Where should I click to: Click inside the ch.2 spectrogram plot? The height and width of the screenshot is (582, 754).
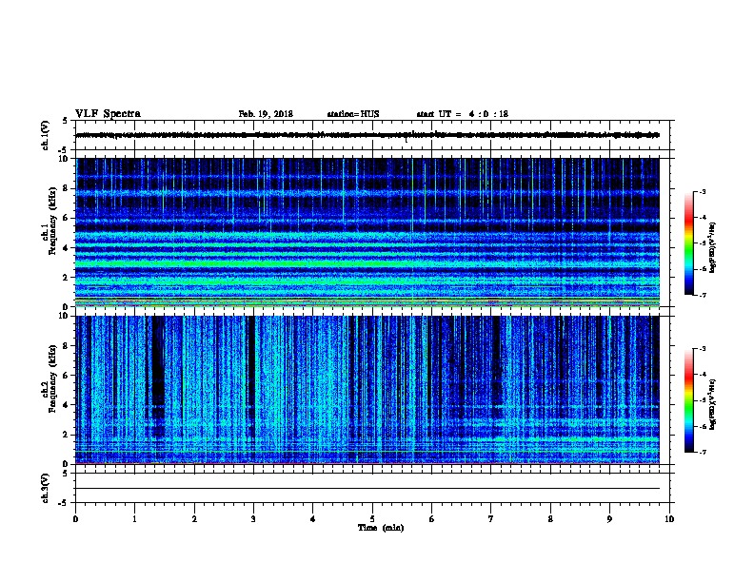pyautogui.click(x=367, y=390)
